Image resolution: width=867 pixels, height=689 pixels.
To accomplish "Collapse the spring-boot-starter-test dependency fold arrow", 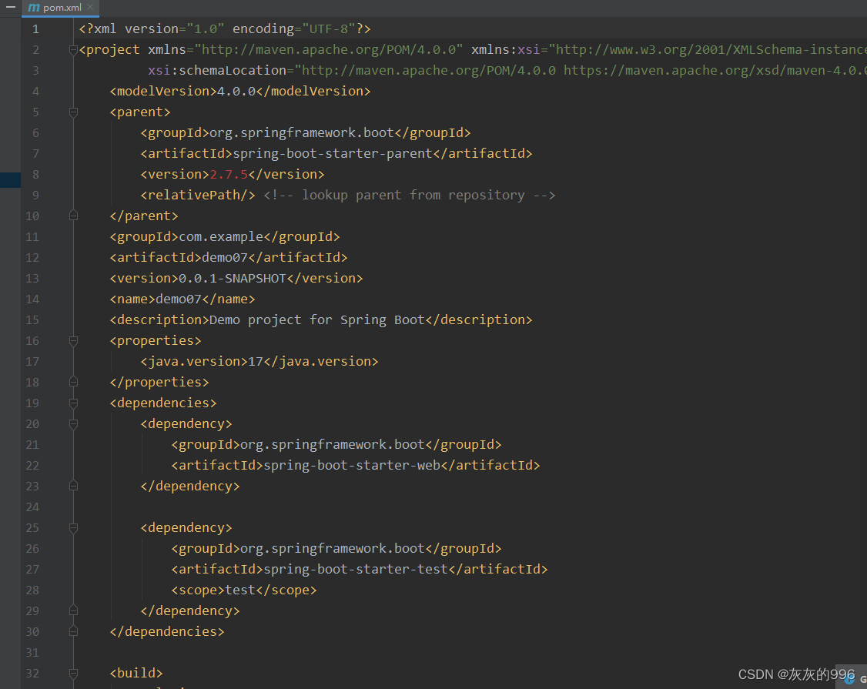I will (x=73, y=527).
